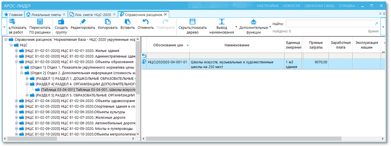The image size is (391, 147).
Task: Collapse РАЗДЕЛ 4 ОРГАНИЗАЦИИ ДОПОЛНИТЕЛЬНОГО node
Action: (27, 84)
